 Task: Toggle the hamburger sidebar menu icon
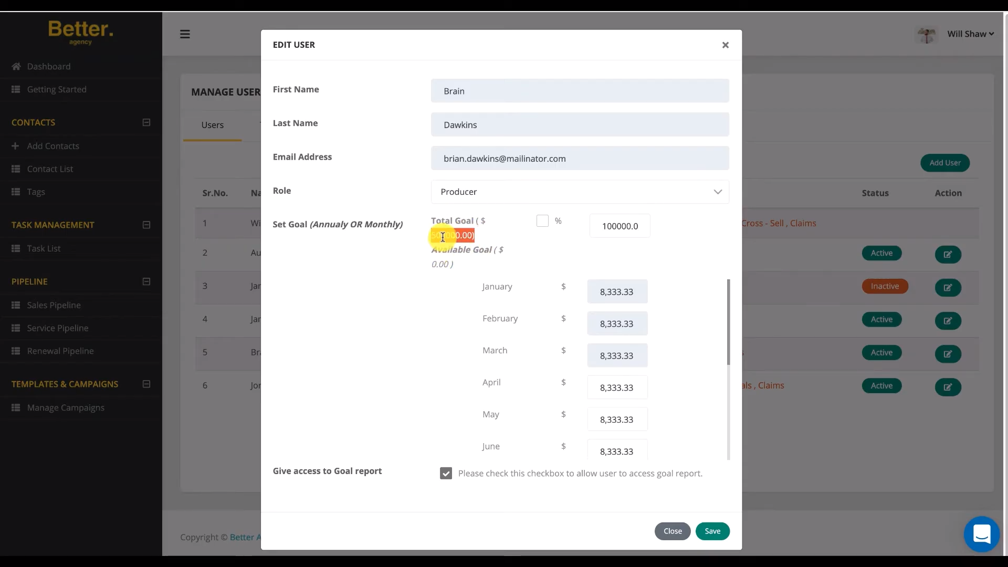click(185, 34)
